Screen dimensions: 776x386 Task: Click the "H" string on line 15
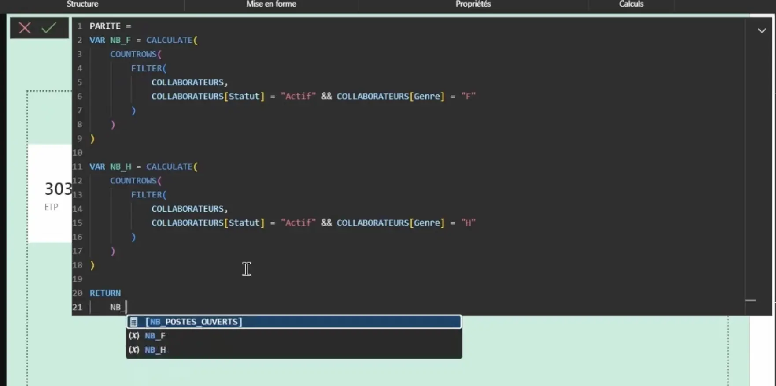[468, 223]
